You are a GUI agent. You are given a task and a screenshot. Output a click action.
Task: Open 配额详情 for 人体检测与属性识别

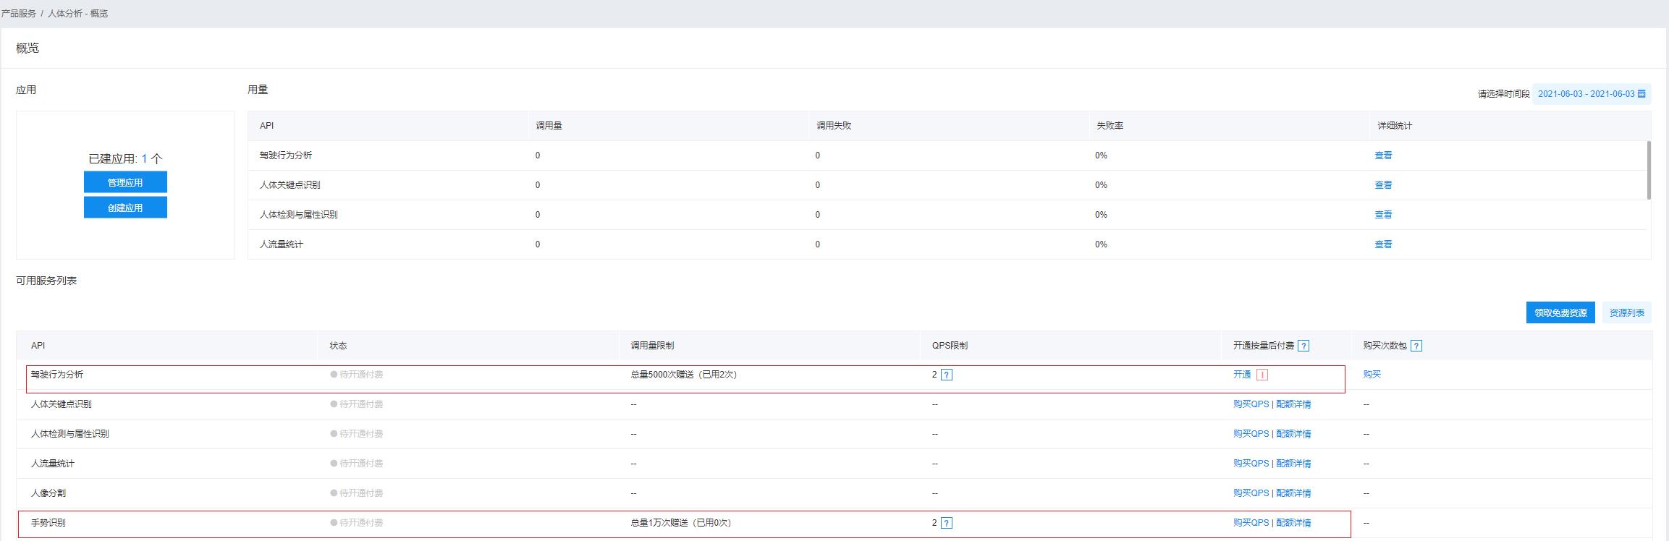click(x=1293, y=434)
